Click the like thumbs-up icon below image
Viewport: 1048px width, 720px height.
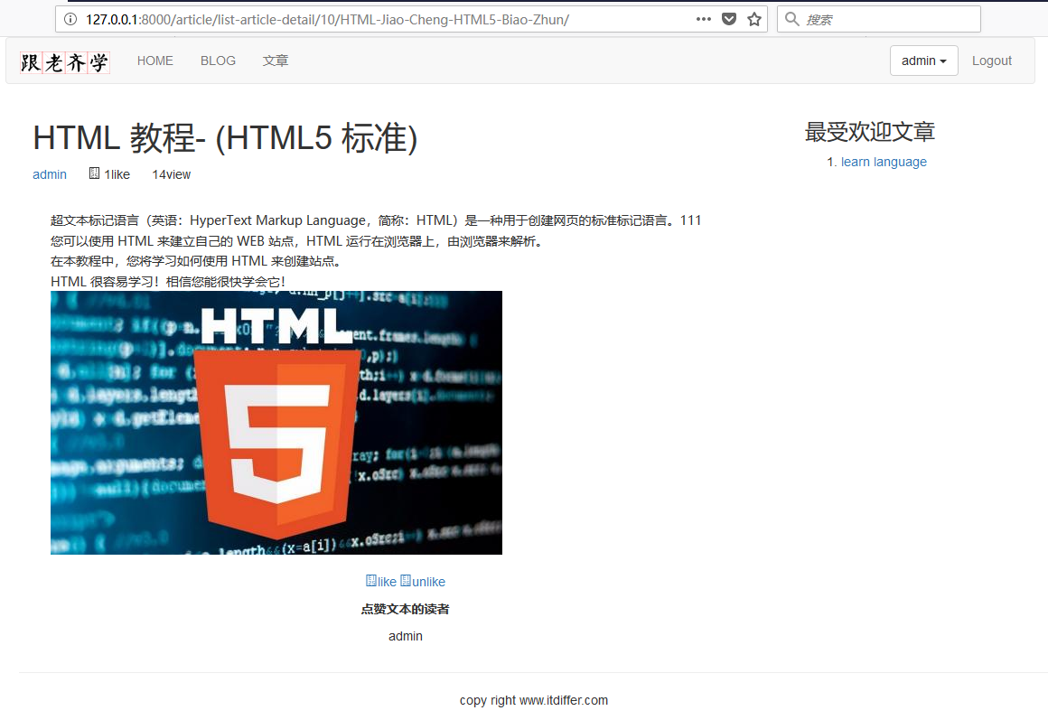[371, 580]
